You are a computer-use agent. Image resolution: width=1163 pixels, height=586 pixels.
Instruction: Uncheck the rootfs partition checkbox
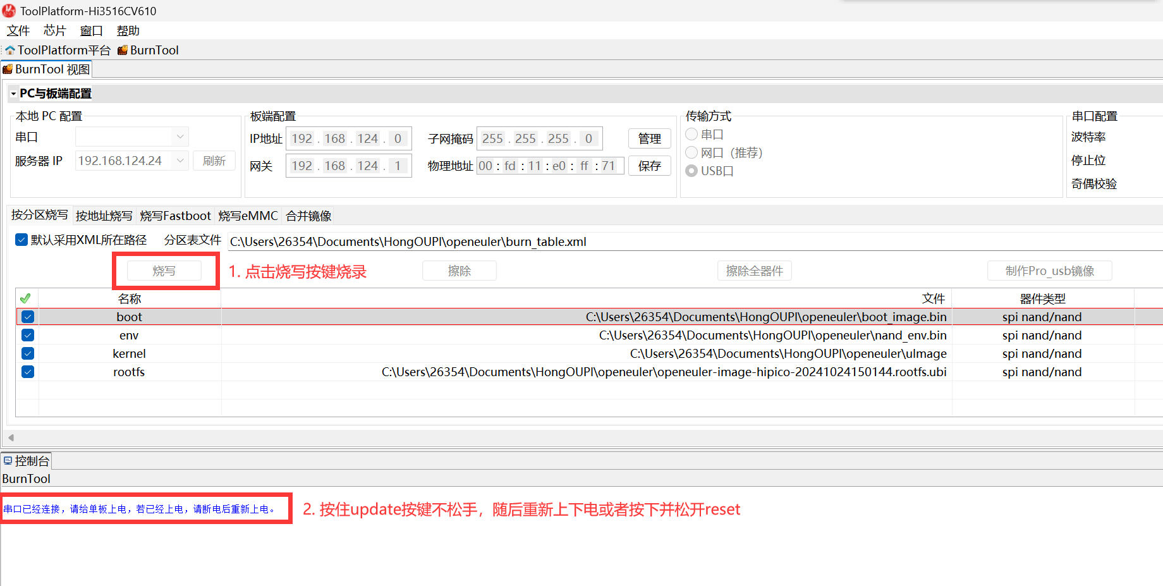pyautogui.click(x=28, y=372)
